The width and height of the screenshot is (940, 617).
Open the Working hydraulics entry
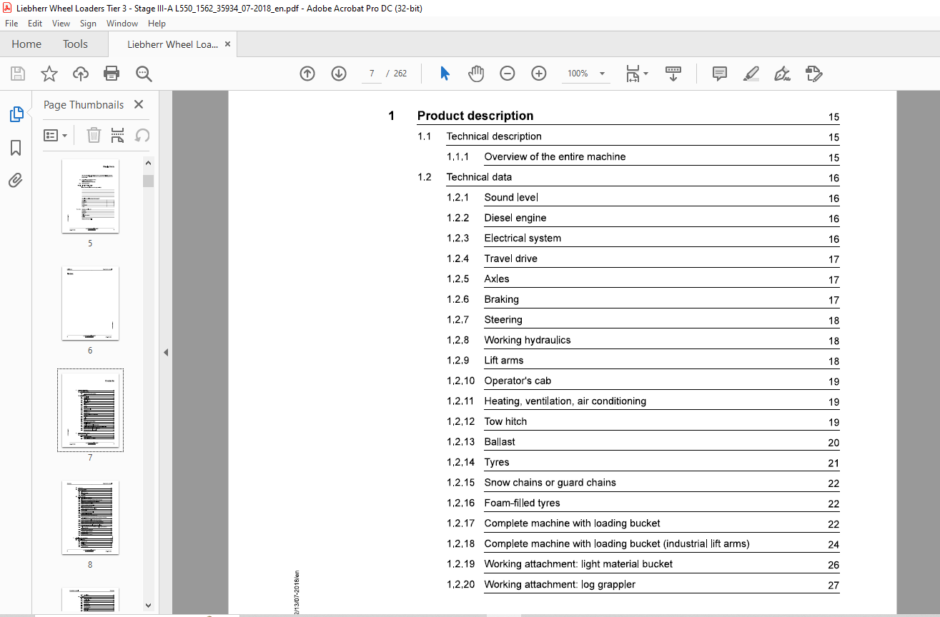pyautogui.click(x=528, y=340)
